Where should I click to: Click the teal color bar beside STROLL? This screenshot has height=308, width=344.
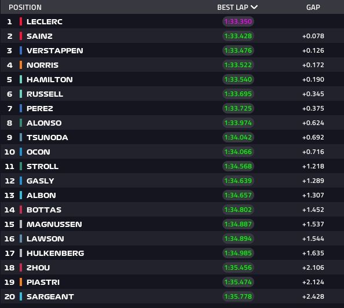tap(21, 166)
